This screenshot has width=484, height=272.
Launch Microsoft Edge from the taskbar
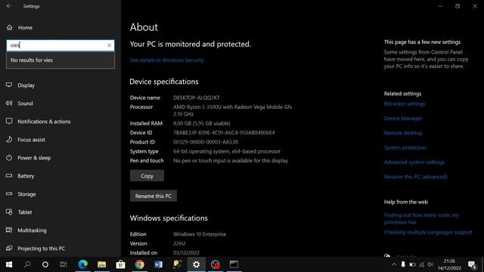click(82, 264)
